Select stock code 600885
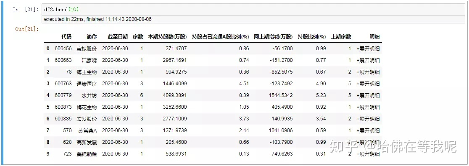The width and height of the screenshot is (469, 166). 63,119
